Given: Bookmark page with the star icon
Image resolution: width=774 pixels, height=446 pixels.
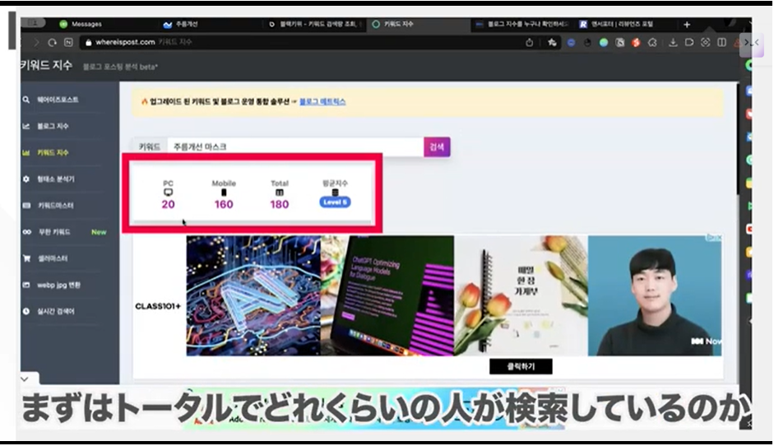Looking at the screenshot, I should pyautogui.click(x=551, y=42).
